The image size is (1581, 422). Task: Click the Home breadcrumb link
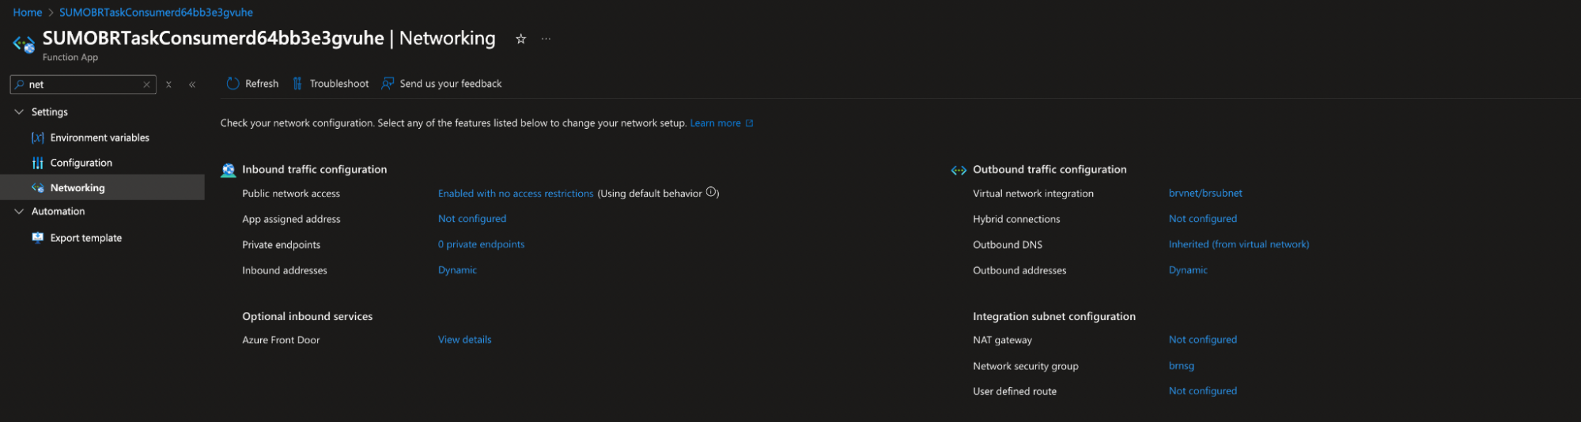click(28, 13)
